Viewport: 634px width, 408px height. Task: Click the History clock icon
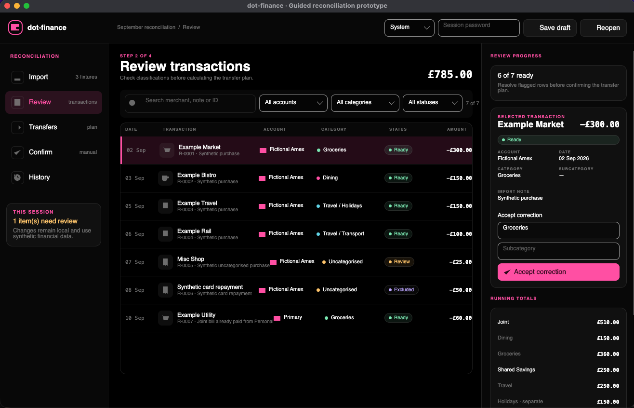click(17, 177)
